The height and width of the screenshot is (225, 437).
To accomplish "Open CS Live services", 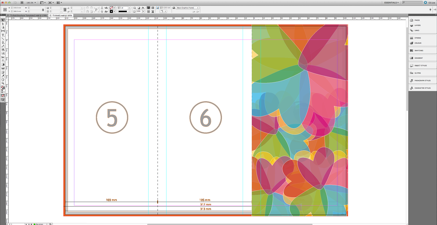I will coord(429,3).
